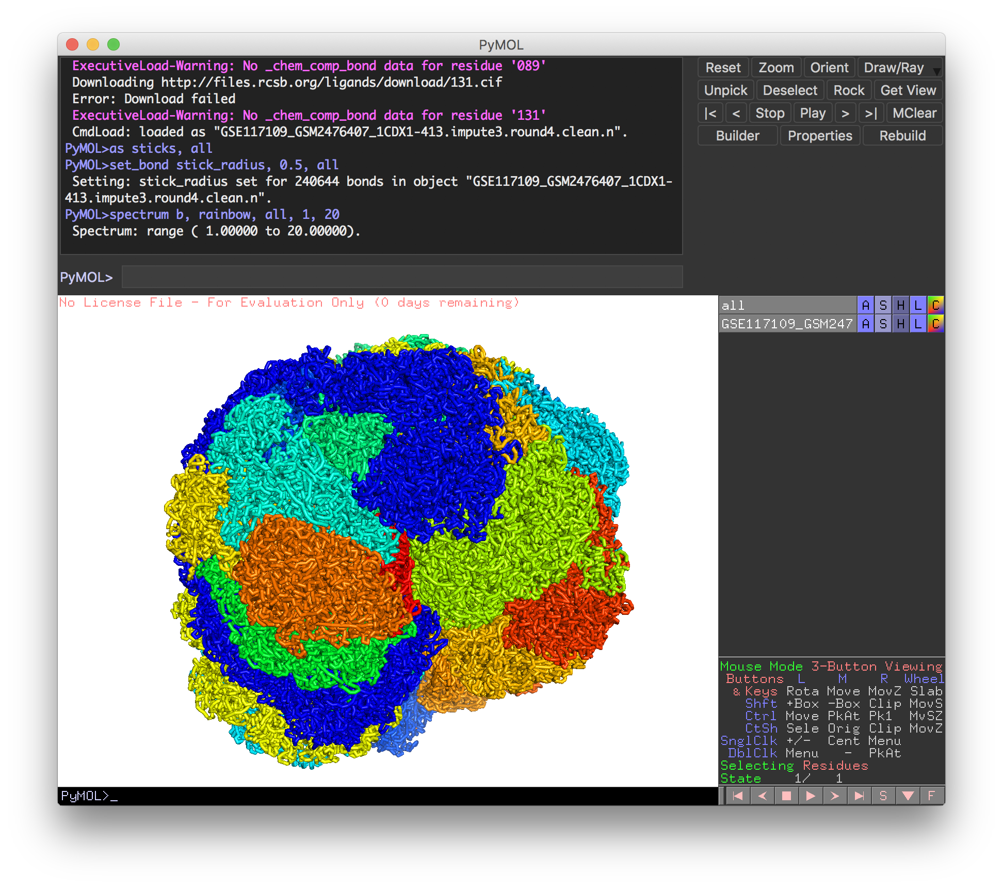The image size is (1003, 888).
Task: Open Action (A) menu for GSE117109 object
Action: 865,324
